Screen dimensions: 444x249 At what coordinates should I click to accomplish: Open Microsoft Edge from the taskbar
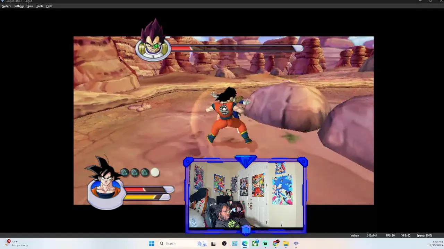[x=245, y=243]
